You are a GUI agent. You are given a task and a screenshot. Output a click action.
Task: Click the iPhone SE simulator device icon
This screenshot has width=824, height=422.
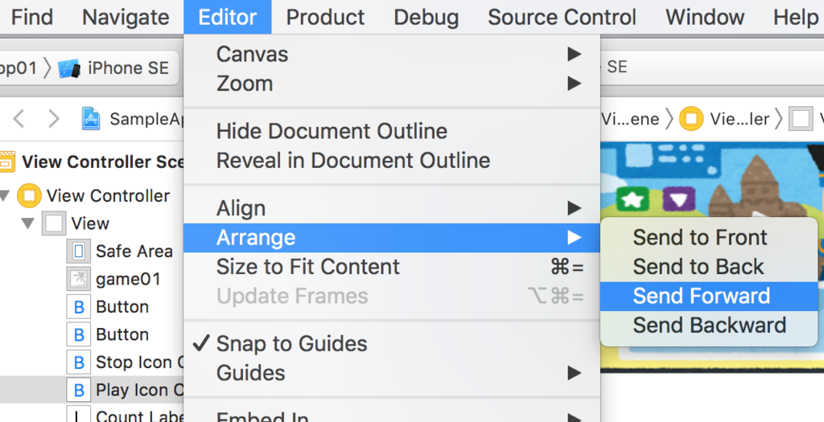coord(69,68)
